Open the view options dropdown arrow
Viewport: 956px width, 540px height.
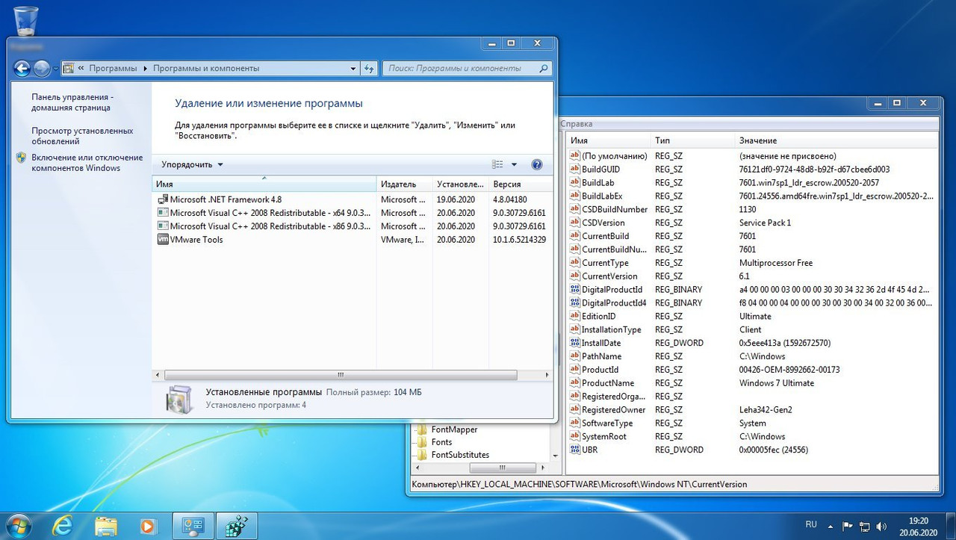[x=514, y=164]
